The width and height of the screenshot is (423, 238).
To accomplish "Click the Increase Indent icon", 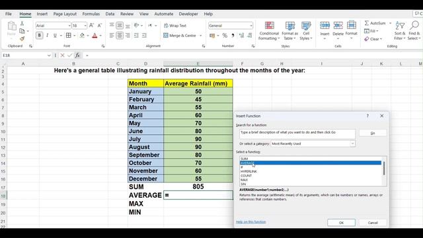I will tap(144, 35).
